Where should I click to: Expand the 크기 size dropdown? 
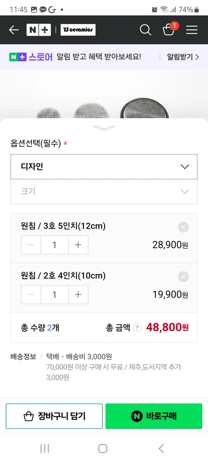(104, 191)
